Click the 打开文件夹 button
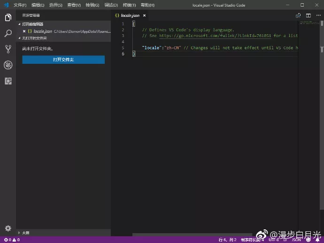 63,60
